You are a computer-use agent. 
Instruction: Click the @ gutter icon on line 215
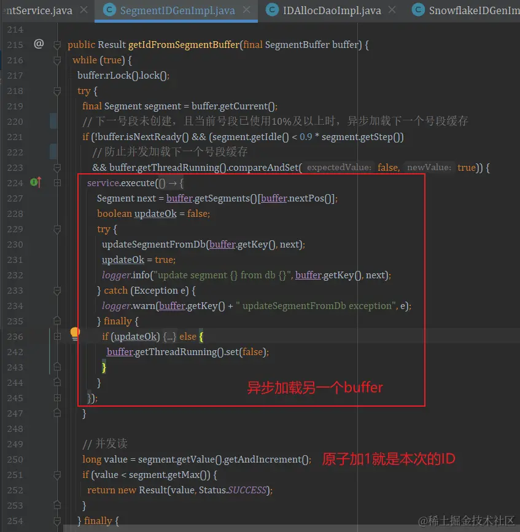click(x=39, y=44)
